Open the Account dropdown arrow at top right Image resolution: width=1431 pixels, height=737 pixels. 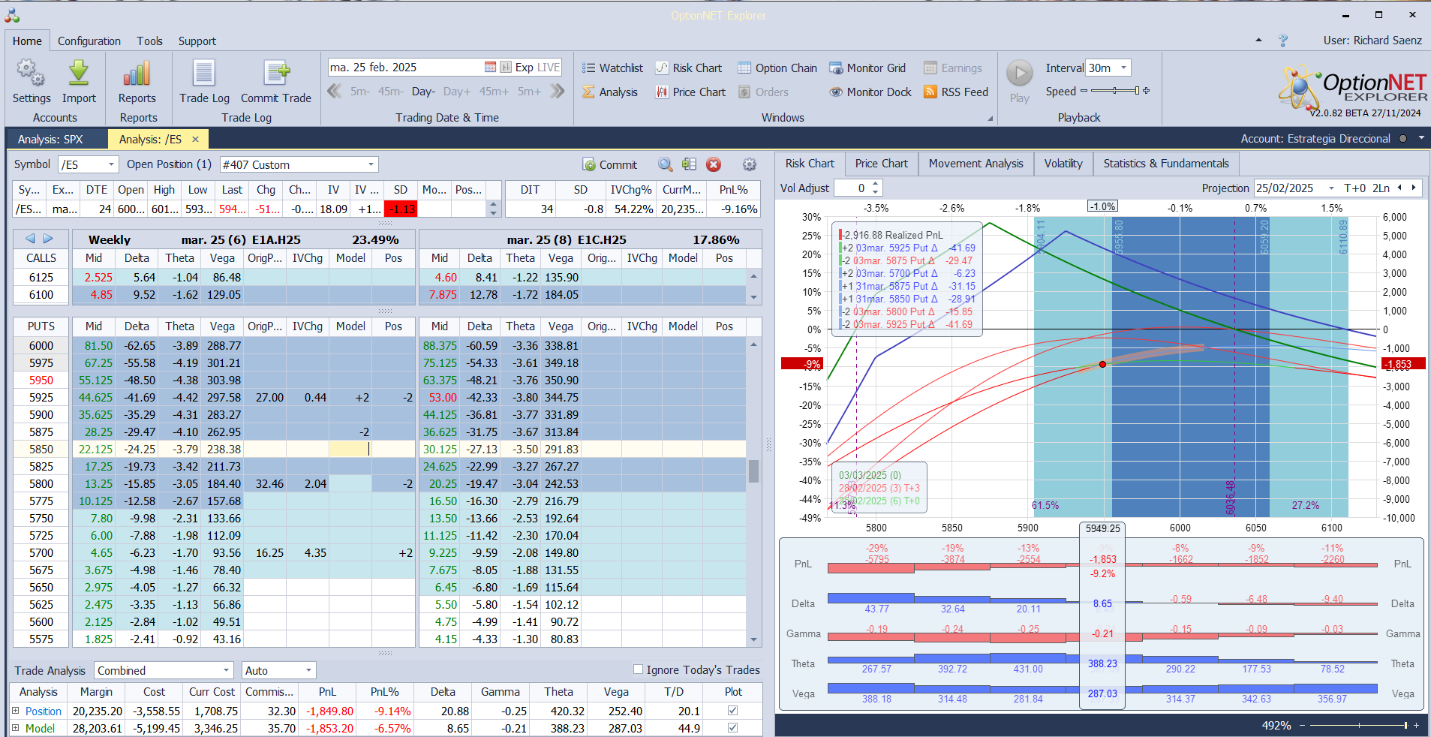(1421, 138)
